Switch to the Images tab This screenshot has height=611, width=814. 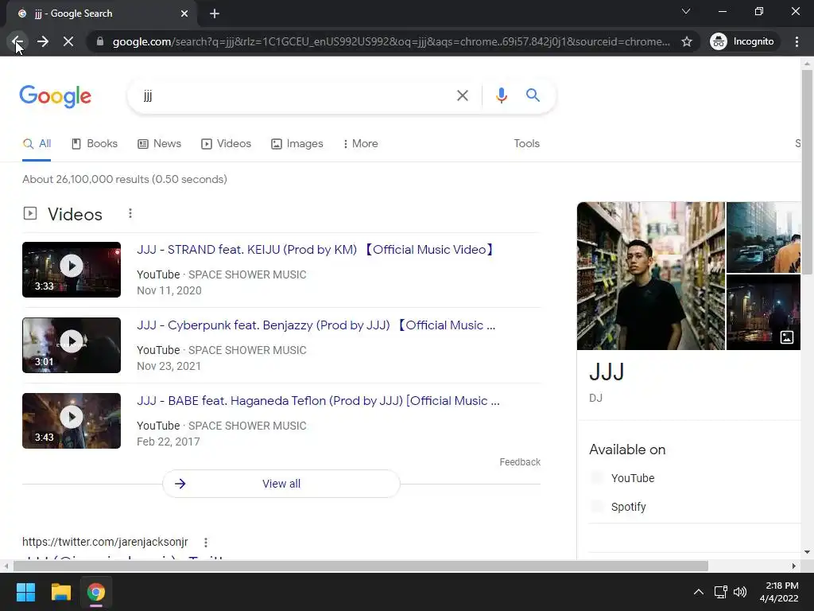click(297, 144)
